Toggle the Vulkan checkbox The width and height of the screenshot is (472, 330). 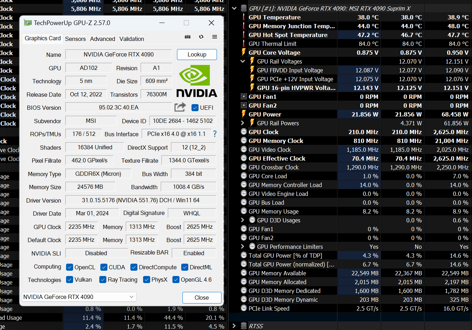[70, 280]
